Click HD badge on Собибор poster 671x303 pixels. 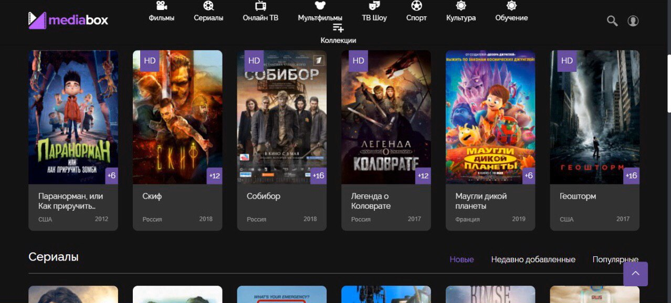point(254,61)
